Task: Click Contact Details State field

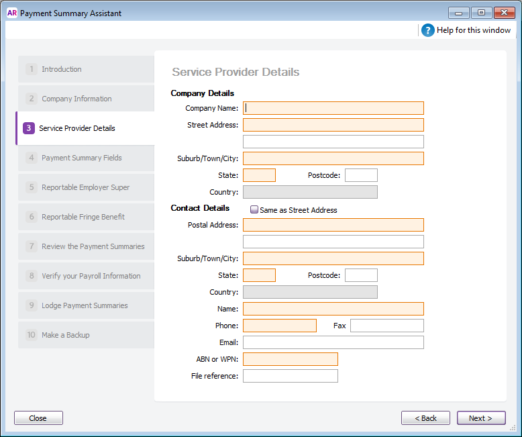Action: pos(260,275)
